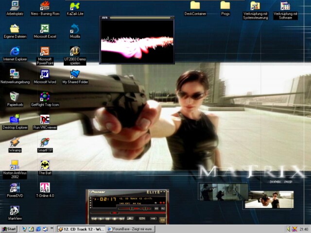Toggle Winamp shuffle 1234 button
311x233 pixels.
pyautogui.click(x=142, y=218)
